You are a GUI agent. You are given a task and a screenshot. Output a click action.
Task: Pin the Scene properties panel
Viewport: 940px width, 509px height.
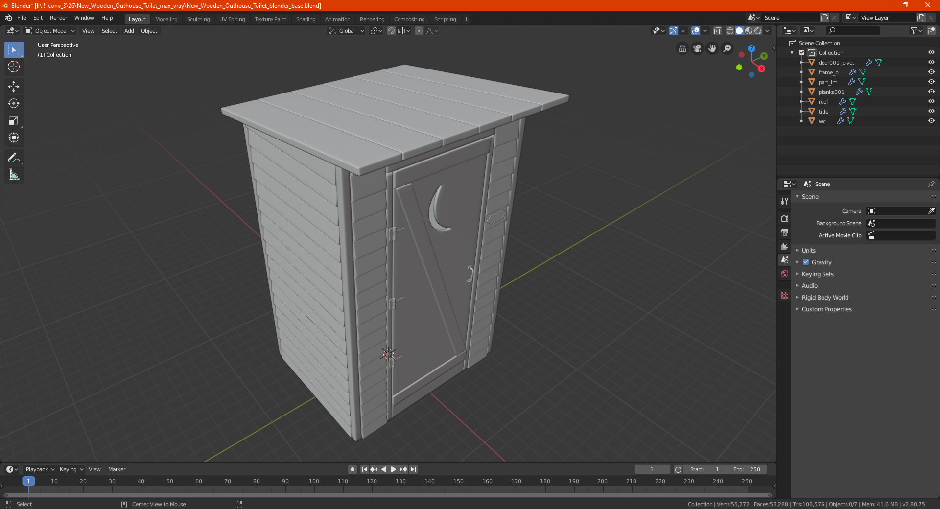tap(931, 184)
